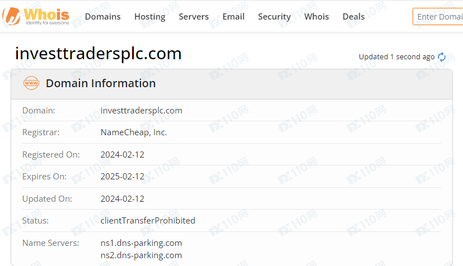
Task: Open the Deals navigation item
Action: click(353, 17)
